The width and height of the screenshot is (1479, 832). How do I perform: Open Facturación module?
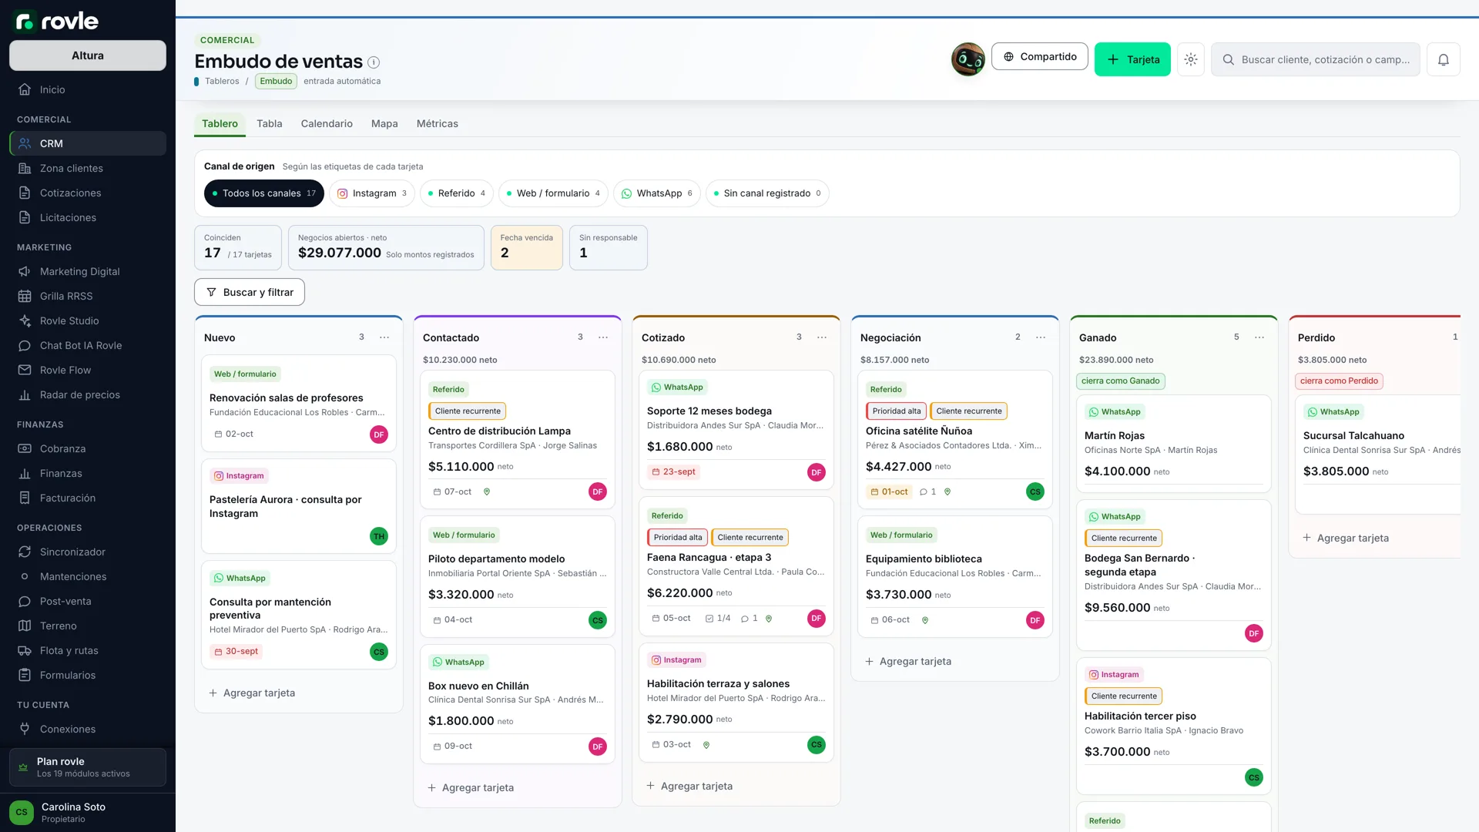[x=88, y=498]
